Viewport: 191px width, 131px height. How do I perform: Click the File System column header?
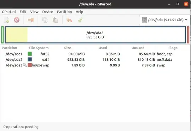[39, 48]
